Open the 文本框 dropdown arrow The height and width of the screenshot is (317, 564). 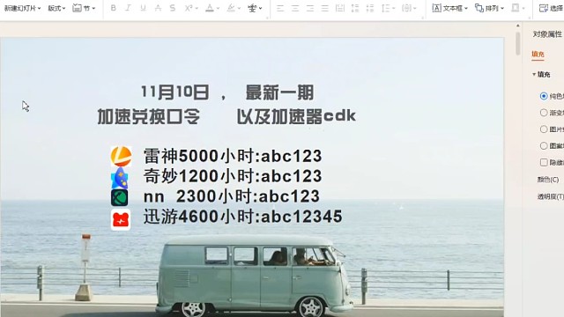point(466,8)
